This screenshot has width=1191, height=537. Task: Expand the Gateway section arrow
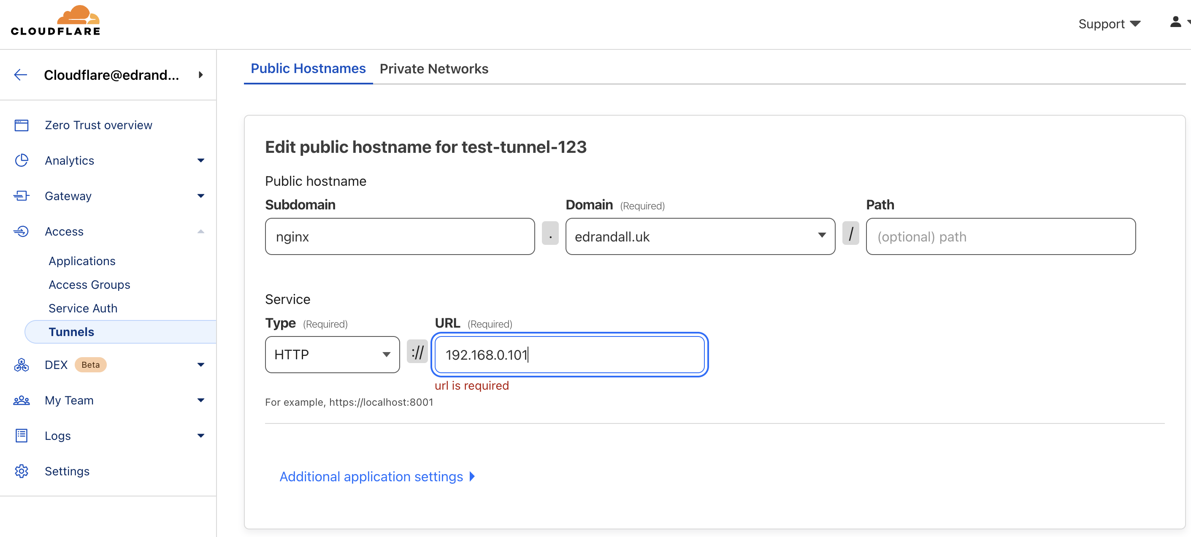(200, 196)
